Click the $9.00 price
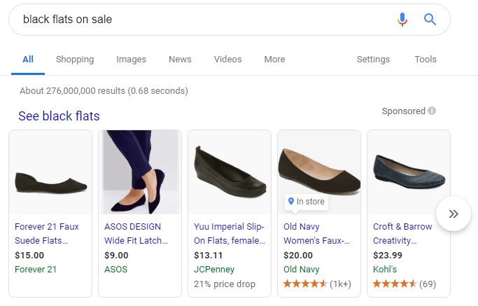The height and width of the screenshot is (306, 478). click(x=116, y=255)
